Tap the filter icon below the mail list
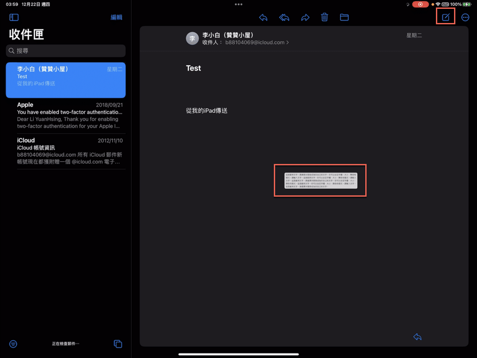 click(13, 344)
